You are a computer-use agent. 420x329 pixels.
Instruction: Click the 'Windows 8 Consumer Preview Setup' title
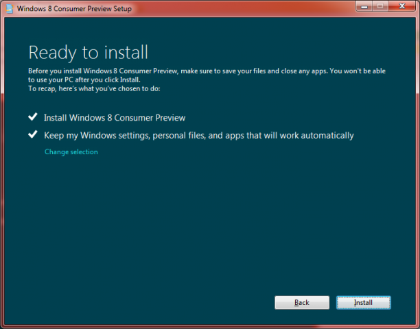(x=74, y=8)
